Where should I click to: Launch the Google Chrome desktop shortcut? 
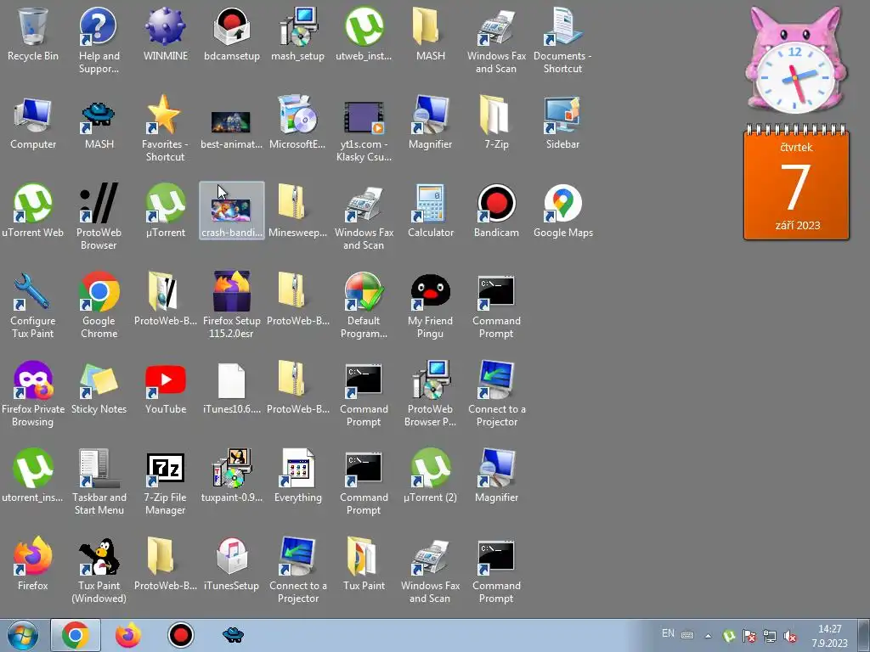[x=99, y=304]
